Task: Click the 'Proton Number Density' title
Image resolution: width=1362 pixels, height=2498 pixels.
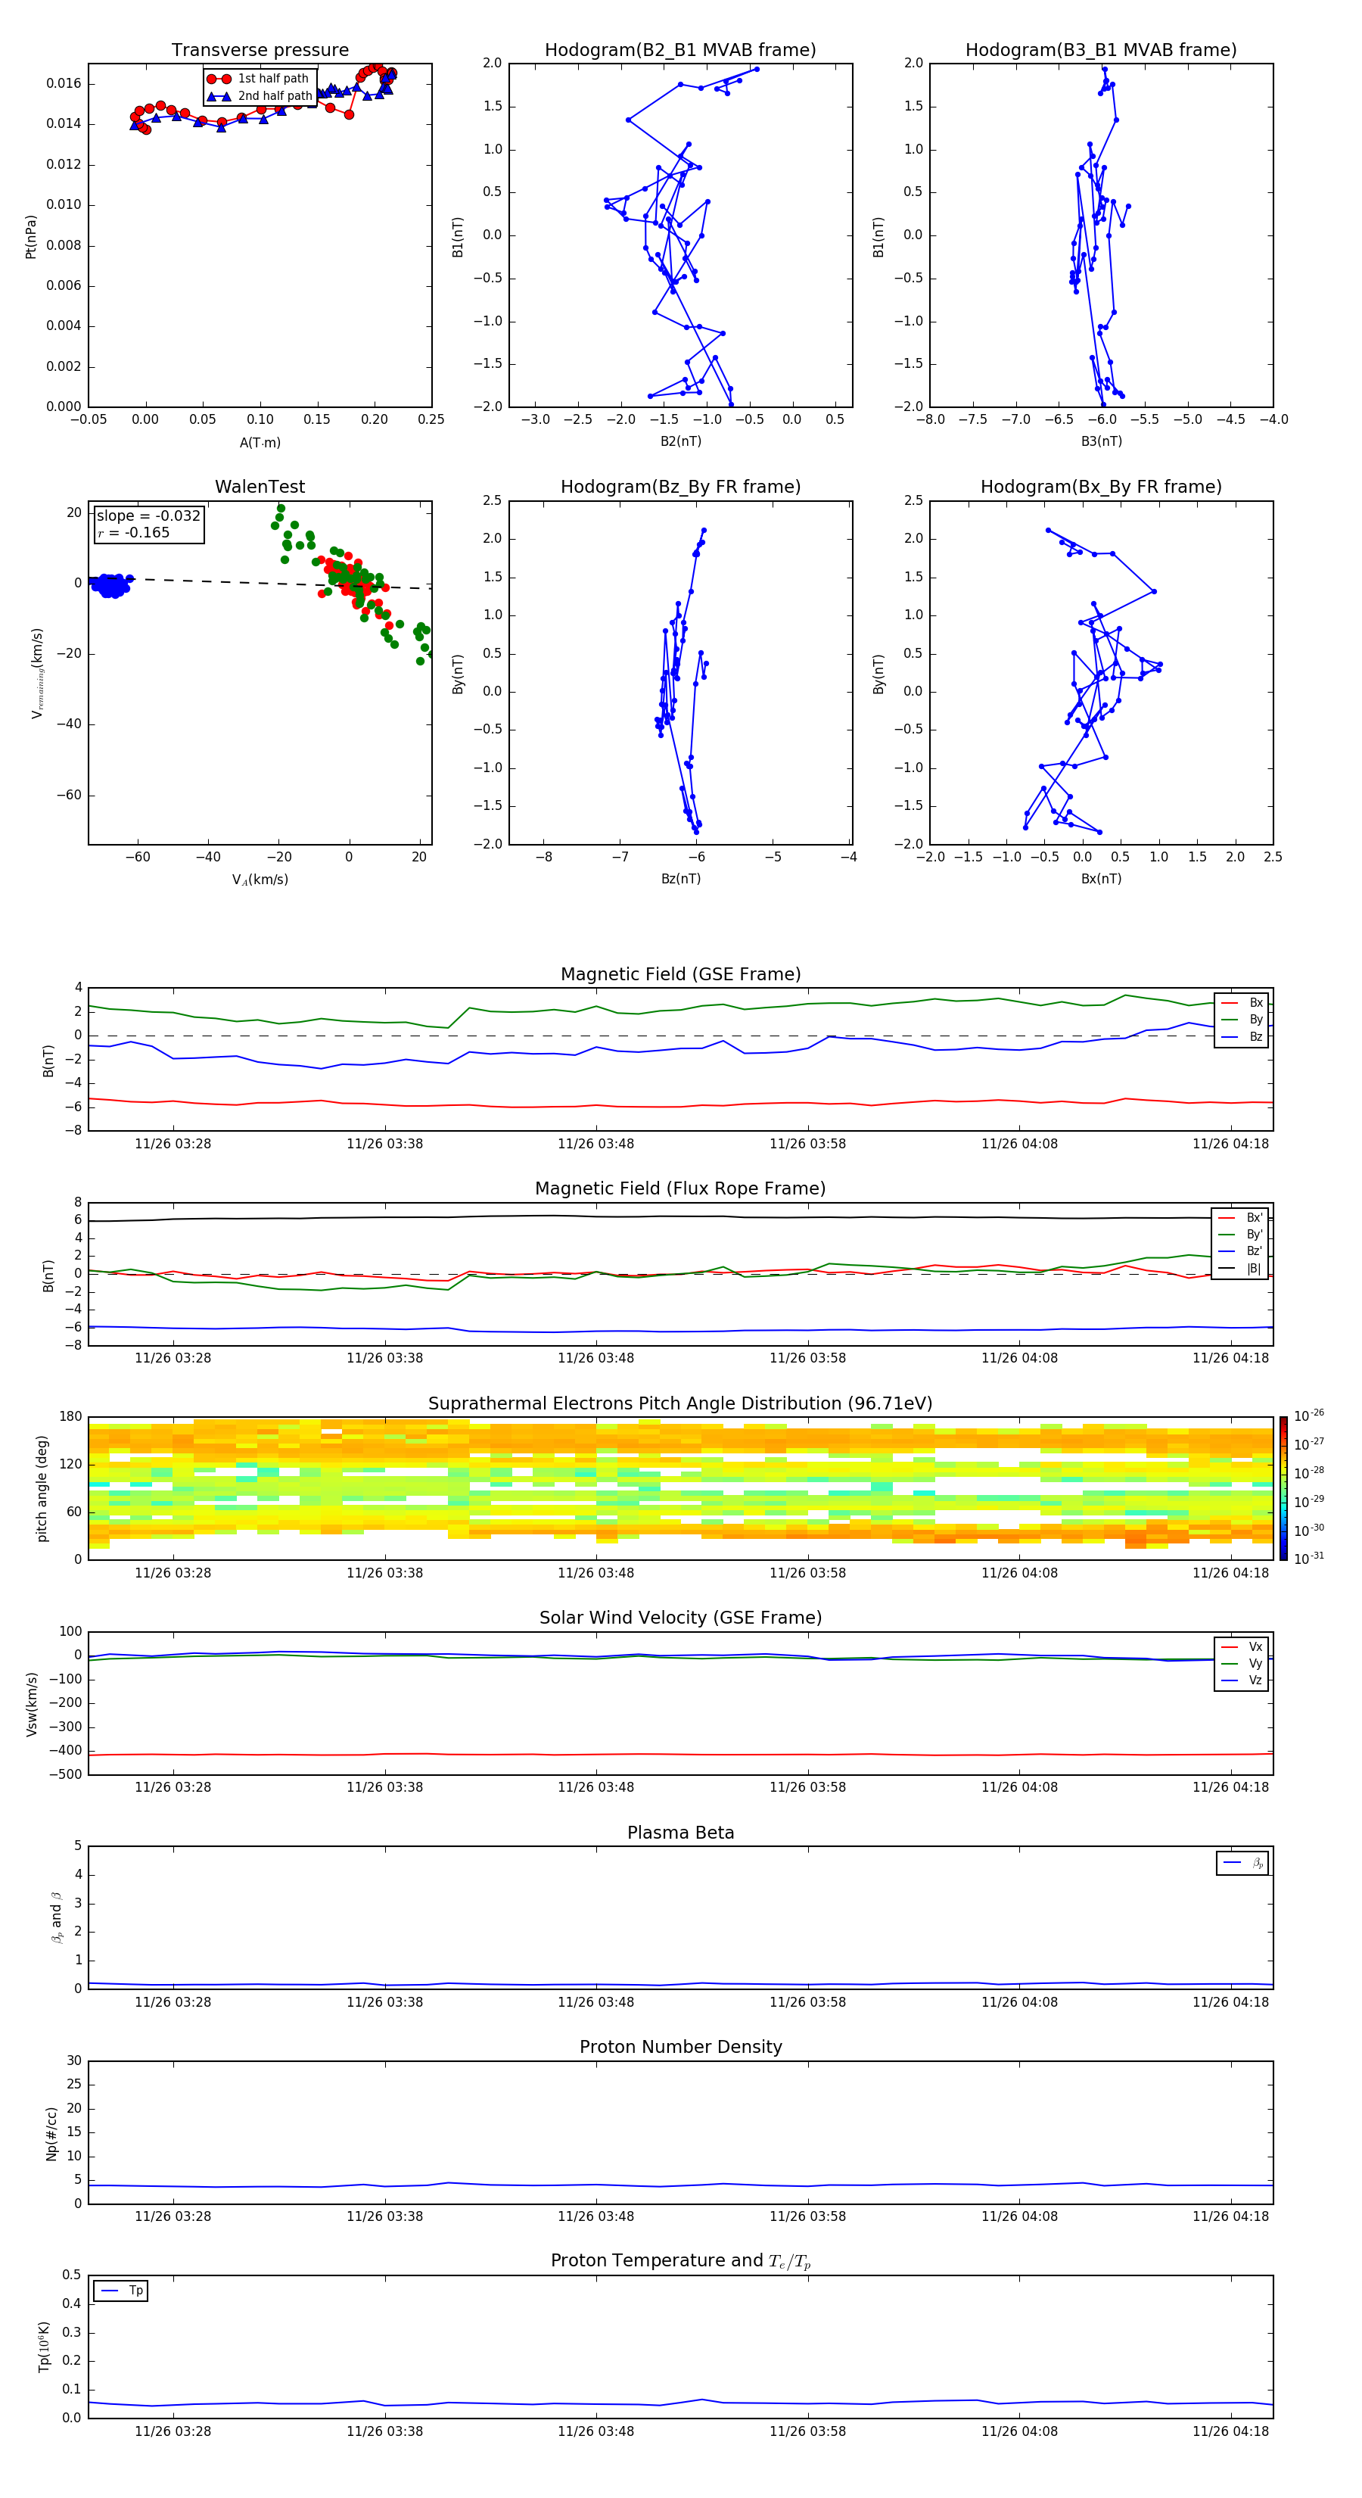Action: pyautogui.click(x=680, y=2048)
